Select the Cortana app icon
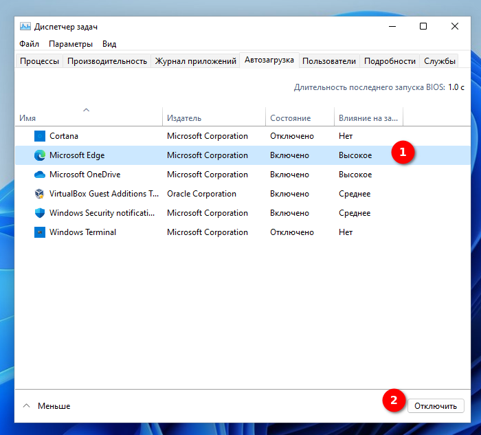The width and height of the screenshot is (481, 435). 40,136
